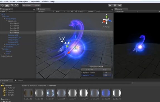Toggle the Center pivot mode button
Screen dimensions: 160x102
[27, 6]
